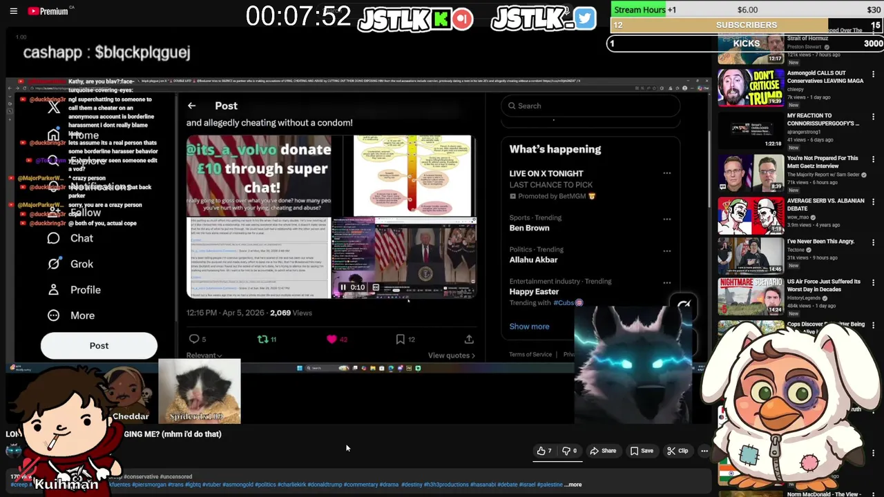Open the #Cubs hashtag link
This screenshot has height=497, width=884.
tap(564, 303)
